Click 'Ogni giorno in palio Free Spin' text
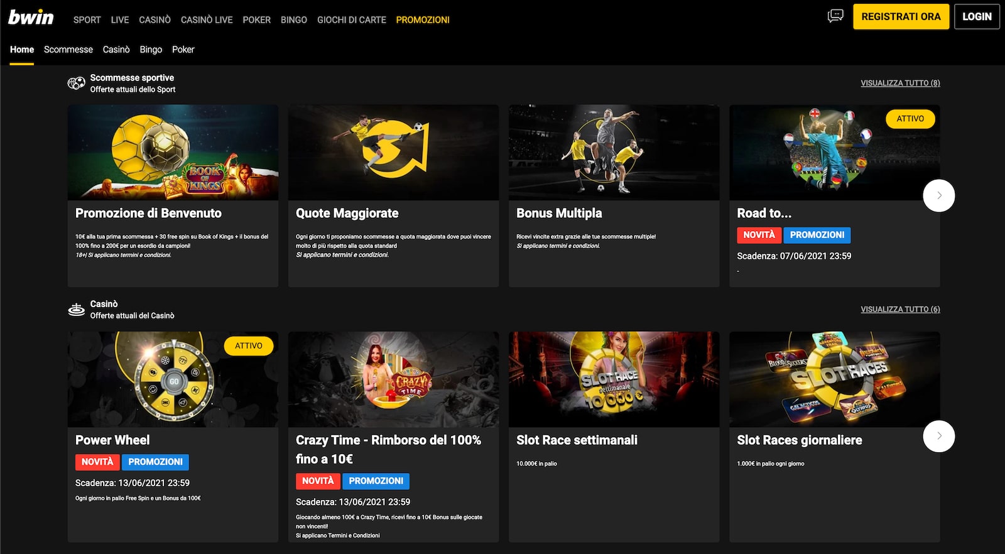Image resolution: width=1005 pixels, height=554 pixels. (x=138, y=498)
